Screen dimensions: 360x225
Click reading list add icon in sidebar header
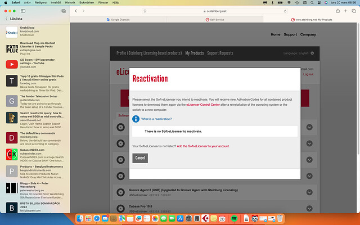point(64,11)
